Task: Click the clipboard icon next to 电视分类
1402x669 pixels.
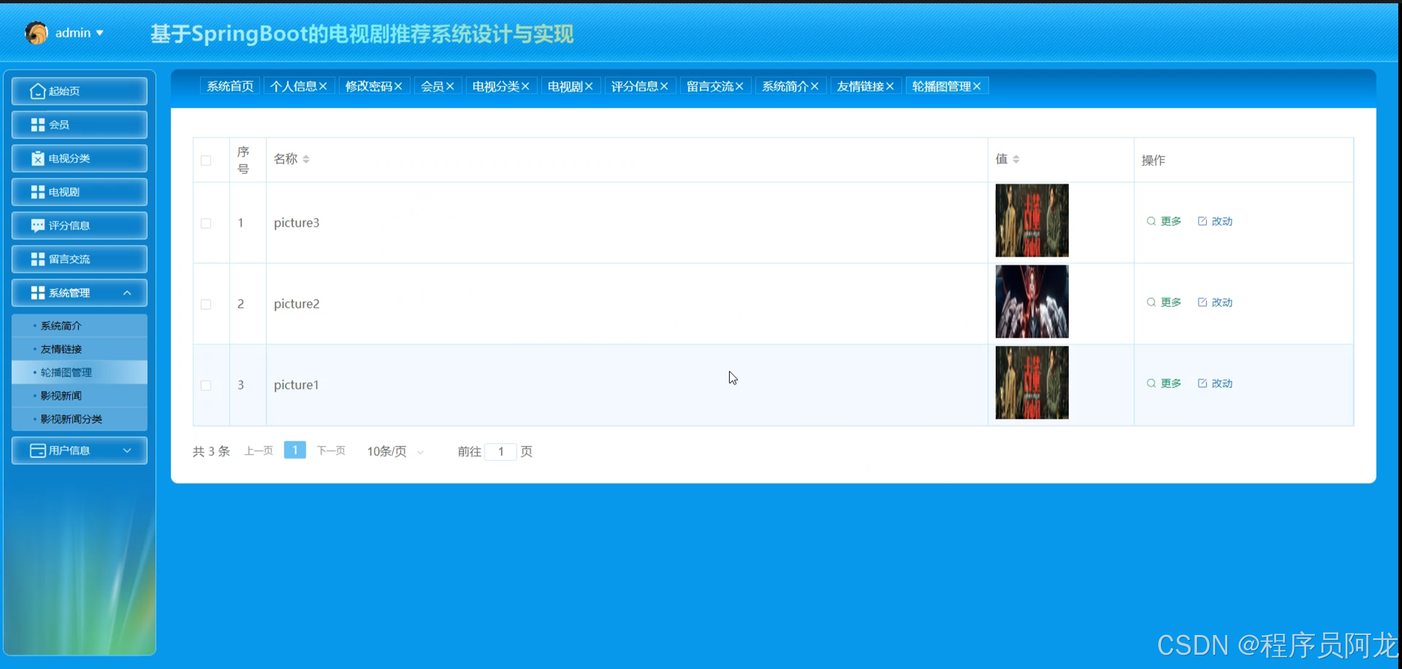Action: [37, 159]
